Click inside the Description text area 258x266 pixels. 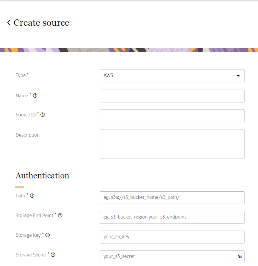[x=172, y=144]
